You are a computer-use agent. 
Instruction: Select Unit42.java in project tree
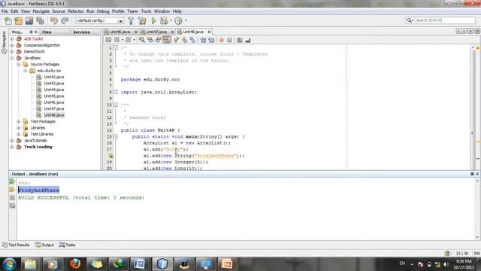[53, 77]
